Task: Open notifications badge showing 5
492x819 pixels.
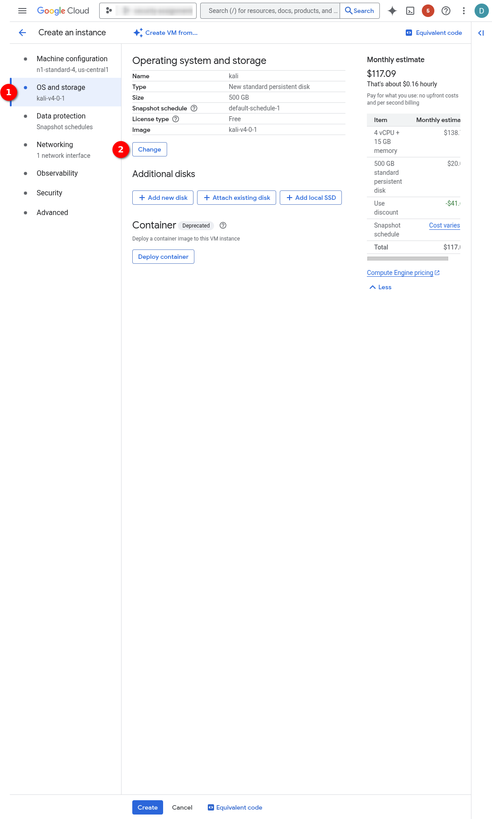Action: pyautogui.click(x=428, y=11)
